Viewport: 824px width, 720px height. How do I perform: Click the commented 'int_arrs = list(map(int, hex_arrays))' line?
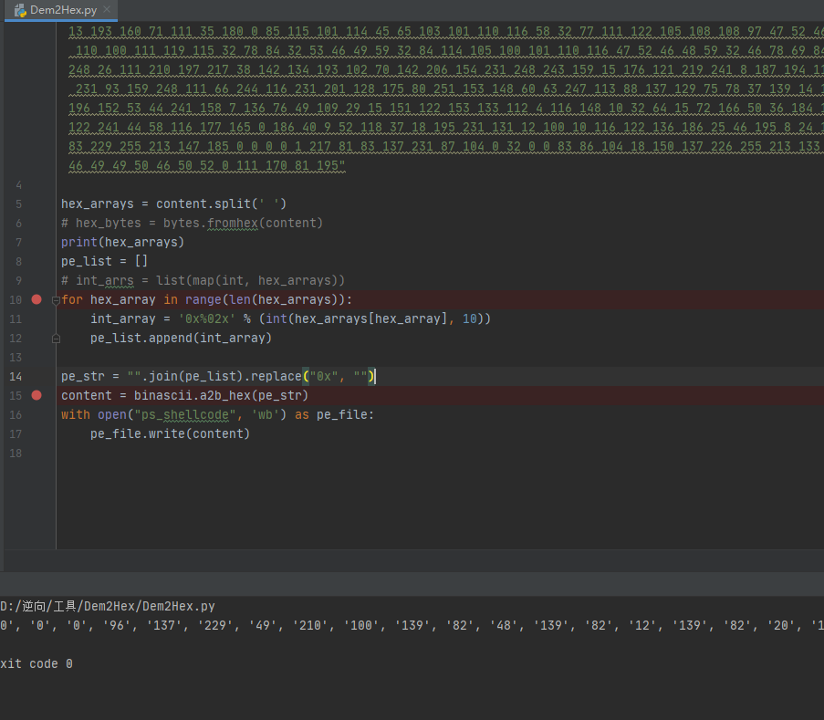pyautogui.click(x=203, y=281)
